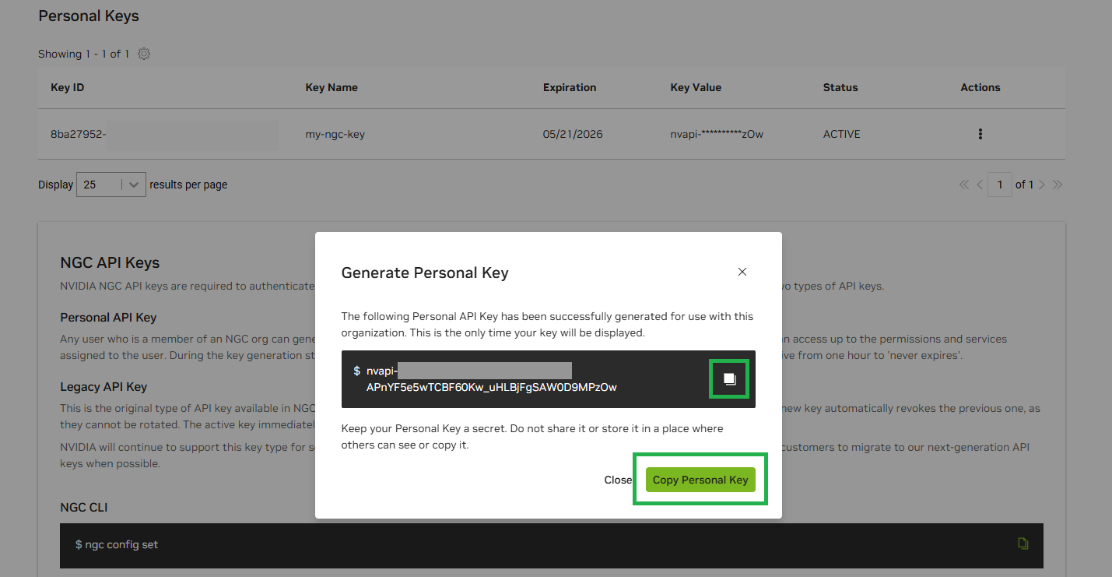The image size is (1112, 577).
Task: Click the Actions column header
Action: [980, 87]
